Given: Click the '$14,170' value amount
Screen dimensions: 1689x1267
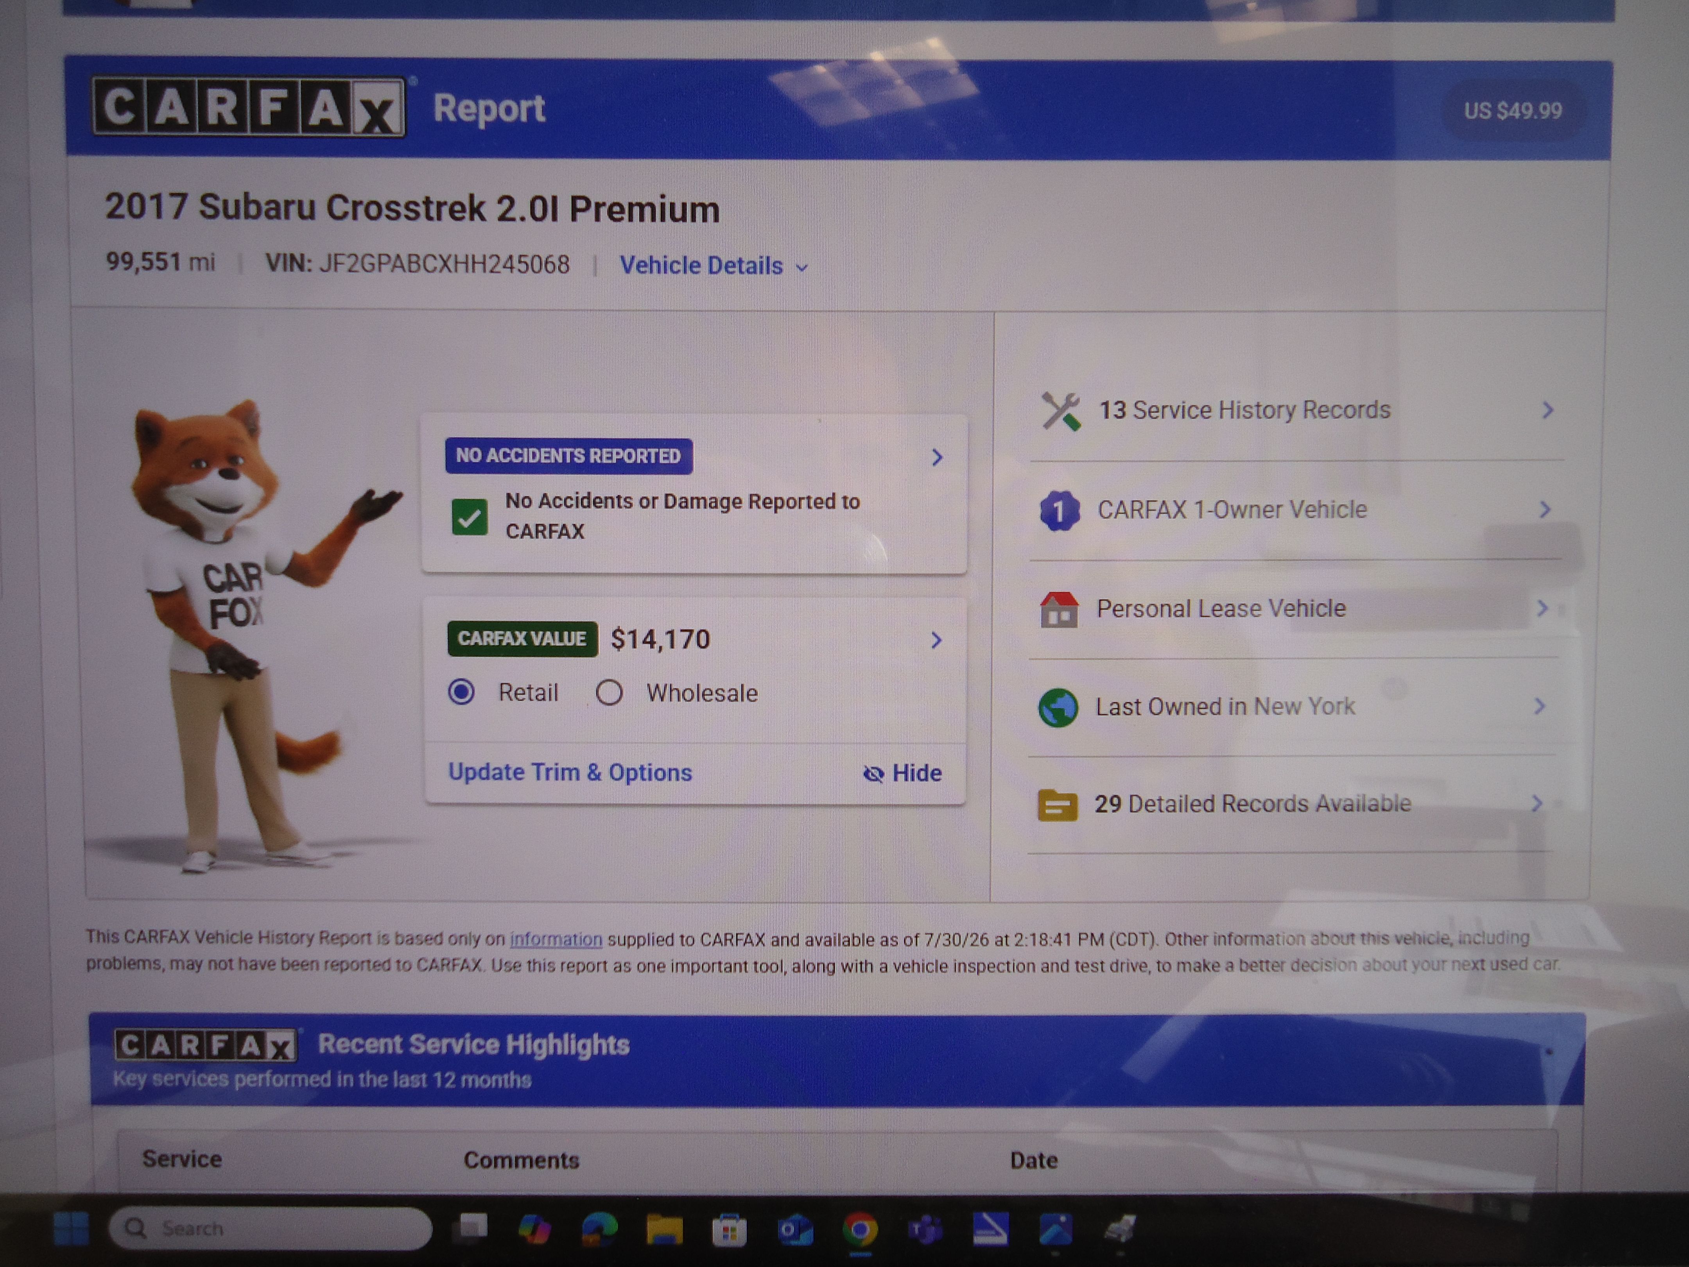Looking at the screenshot, I should [660, 639].
